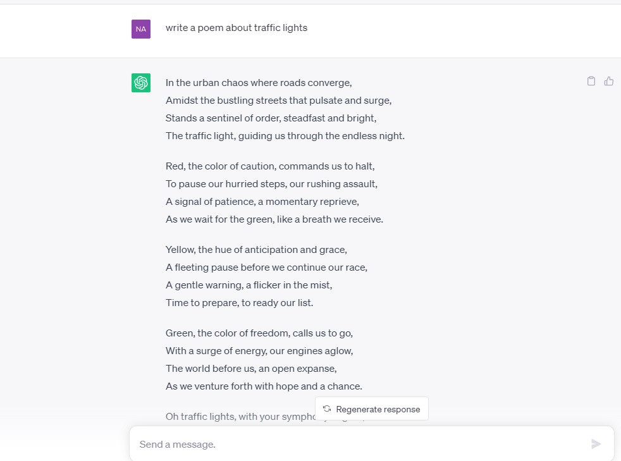Click the line 'Green, the color of freedom'
The image size is (621, 461).
point(259,333)
